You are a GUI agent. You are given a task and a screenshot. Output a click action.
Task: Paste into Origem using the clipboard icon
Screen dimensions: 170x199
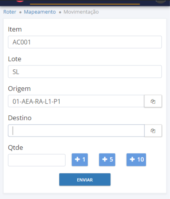[153, 101]
